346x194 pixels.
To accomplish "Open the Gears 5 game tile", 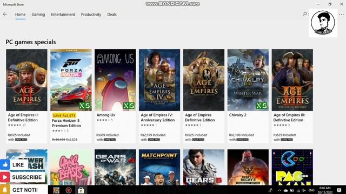I will (204, 167).
